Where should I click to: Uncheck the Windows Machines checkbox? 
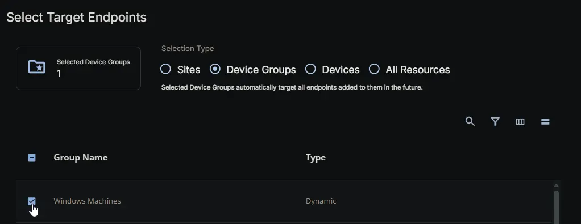pos(32,201)
